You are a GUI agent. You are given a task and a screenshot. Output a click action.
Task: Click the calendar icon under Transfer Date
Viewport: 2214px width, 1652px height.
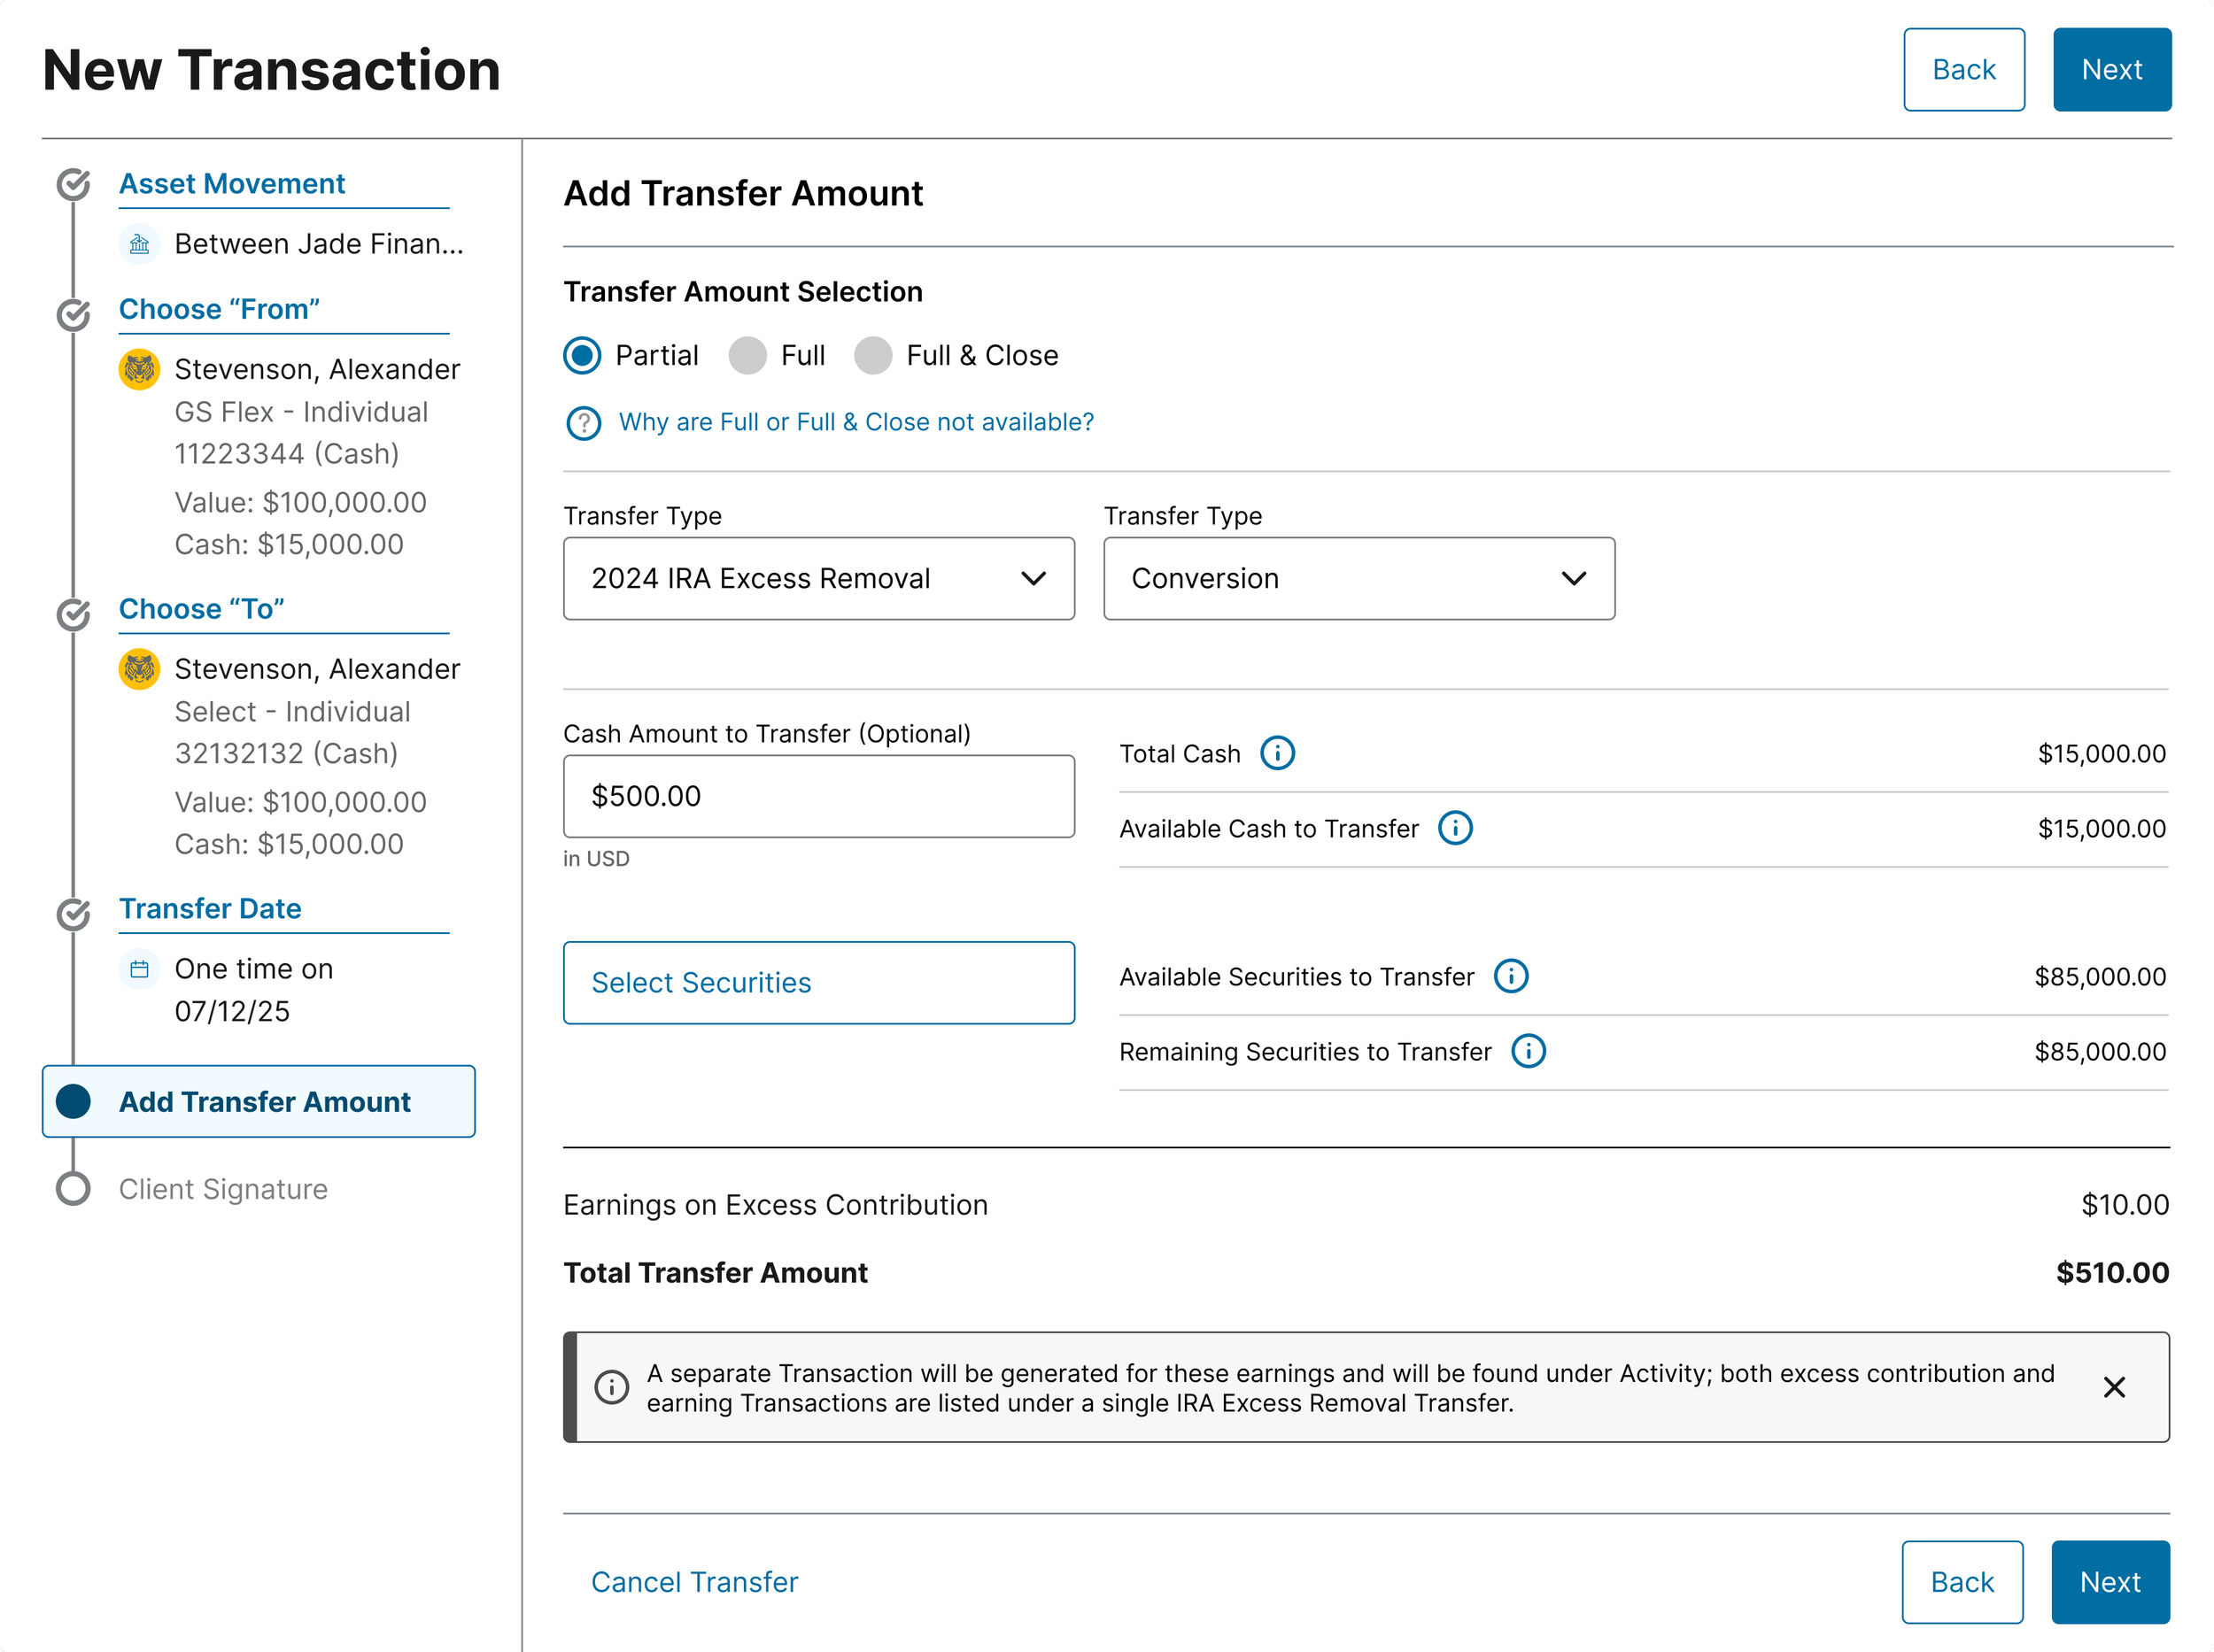(140, 969)
